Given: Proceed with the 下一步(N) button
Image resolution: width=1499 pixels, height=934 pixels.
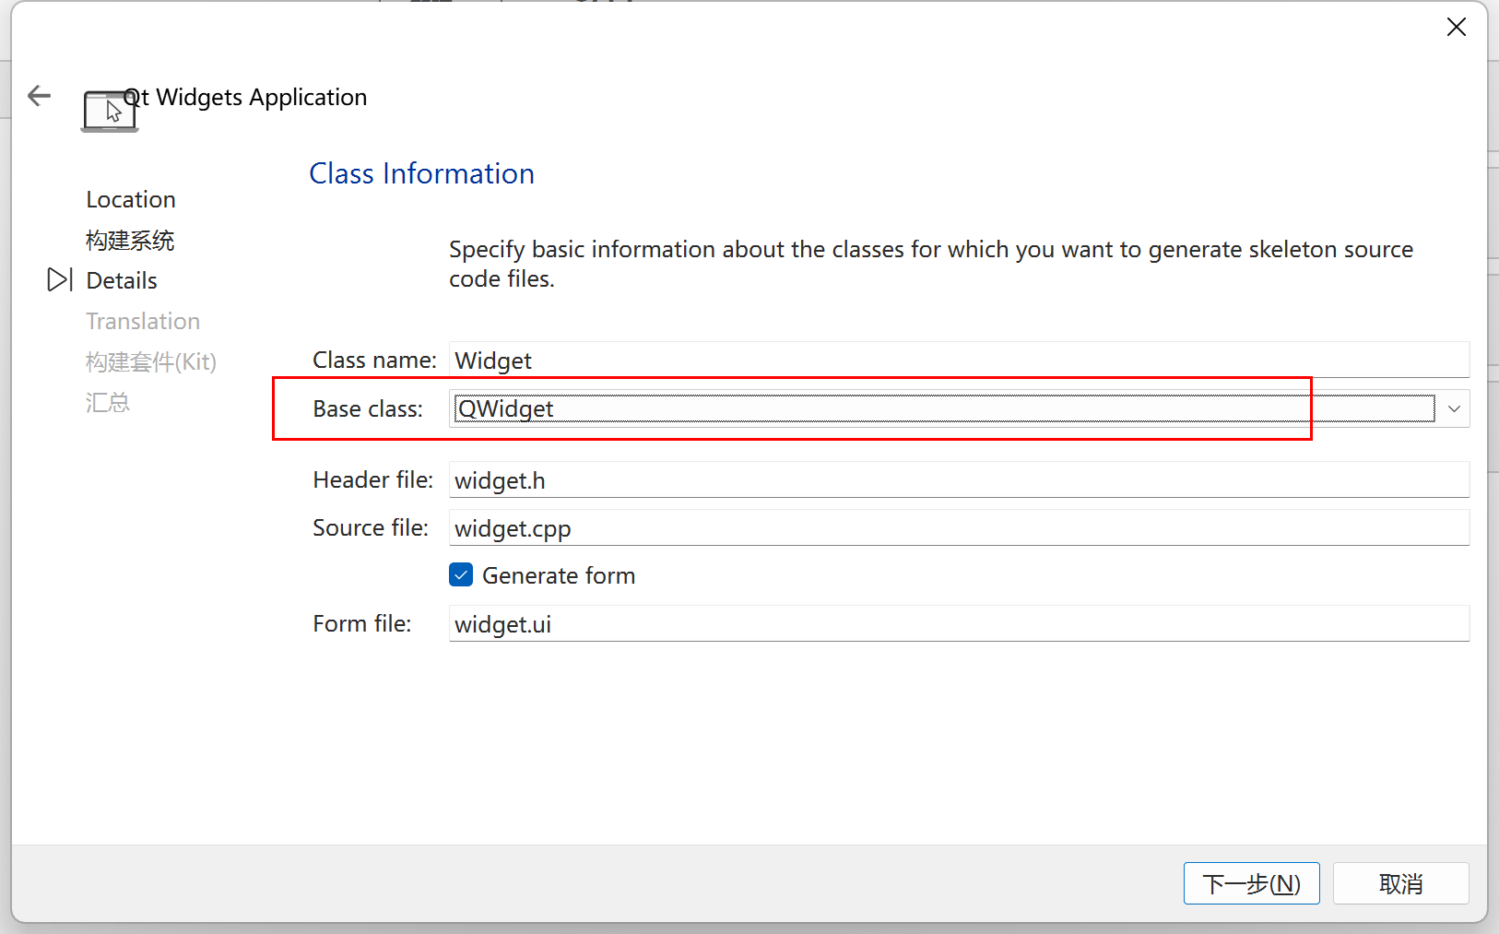Looking at the screenshot, I should click(x=1252, y=883).
